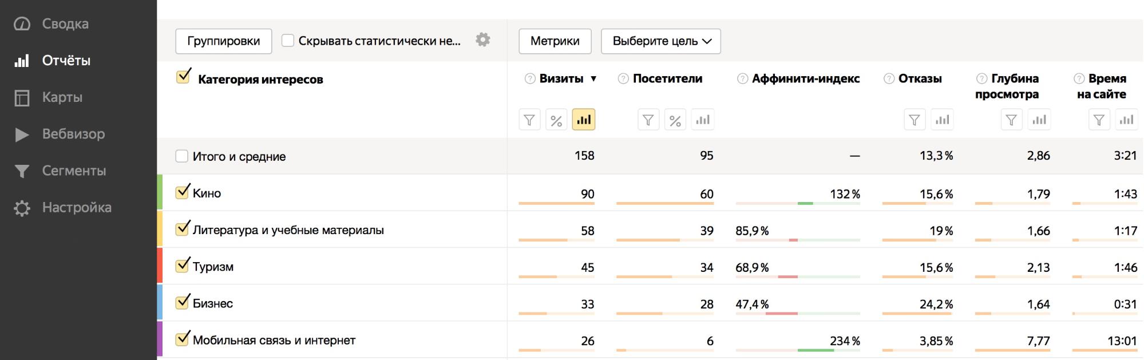Click the filter icon under Глубина просмотра
This screenshot has width=1144, height=360.
tap(1011, 120)
